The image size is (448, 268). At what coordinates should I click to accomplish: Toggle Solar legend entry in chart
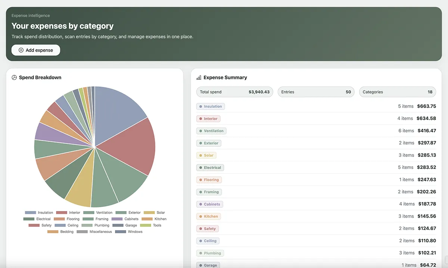click(154, 212)
